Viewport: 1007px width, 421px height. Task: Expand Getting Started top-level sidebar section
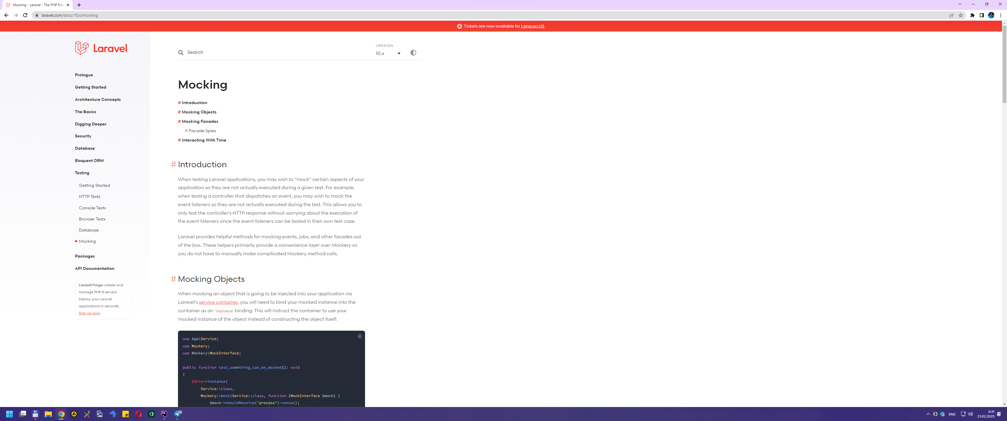pyautogui.click(x=90, y=87)
